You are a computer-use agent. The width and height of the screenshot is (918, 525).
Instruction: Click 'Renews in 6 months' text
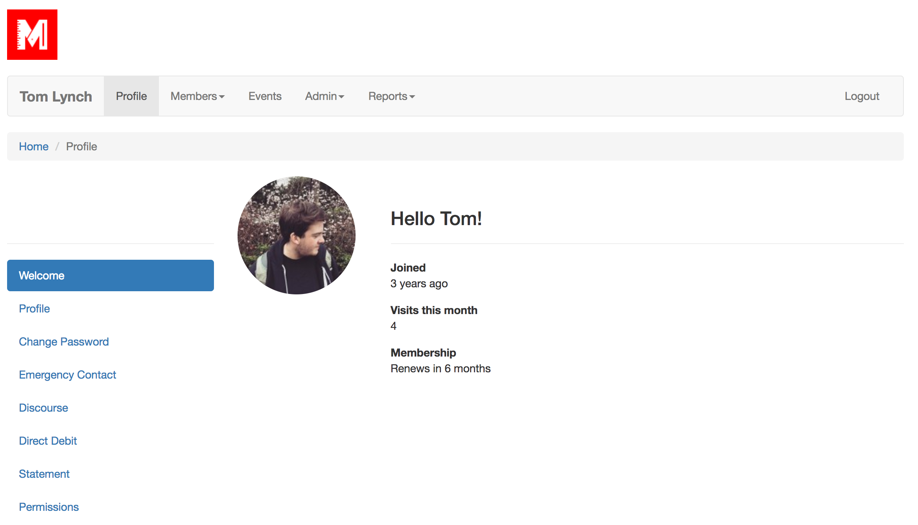click(441, 368)
